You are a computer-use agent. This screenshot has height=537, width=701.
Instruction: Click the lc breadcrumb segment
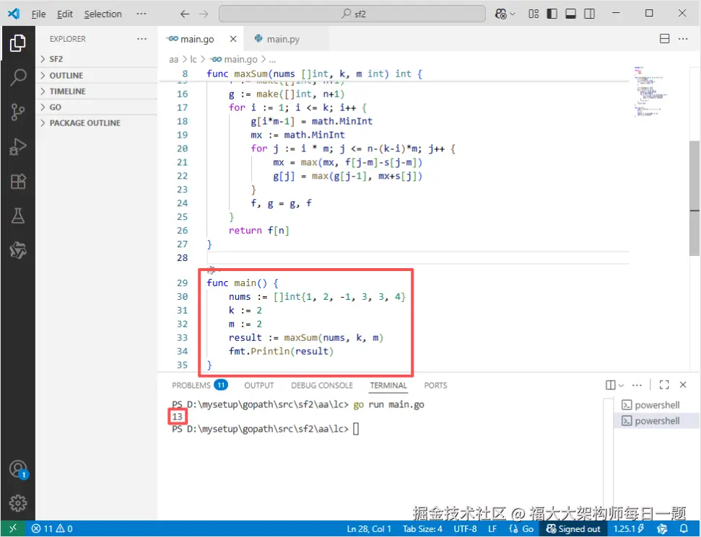pyautogui.click(x=193, y=59)
